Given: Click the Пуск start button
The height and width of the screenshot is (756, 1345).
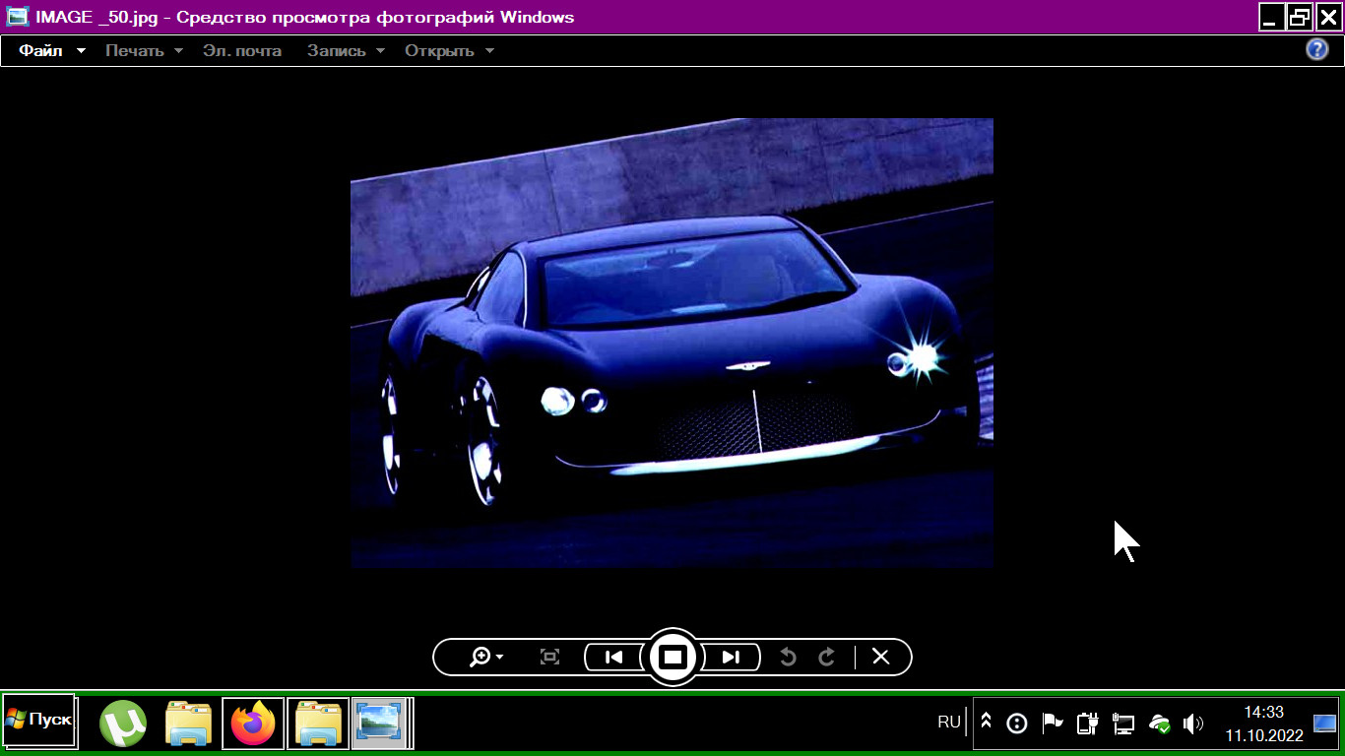Looking at the screenshot, I should [x=39, y=722].
